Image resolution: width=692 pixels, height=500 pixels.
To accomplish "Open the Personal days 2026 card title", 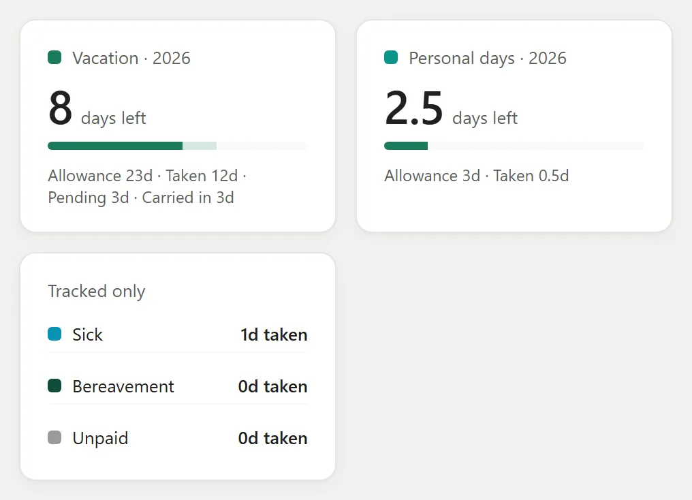I will 488,58.
